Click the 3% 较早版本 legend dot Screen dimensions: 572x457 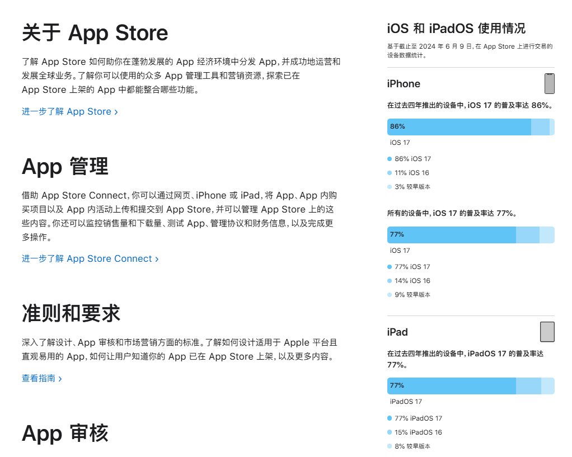(390, 187)
